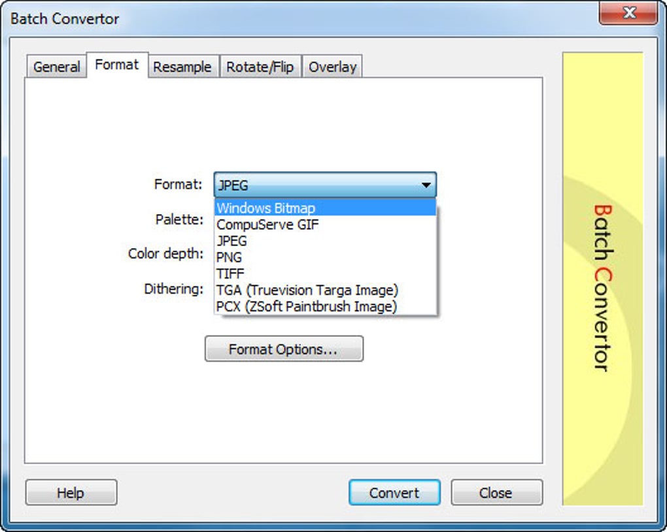Image resolution: width=667 pixels, height=532 pixels.
Task: Pick CompuServe GIF in the list
Action: [325, 225]
